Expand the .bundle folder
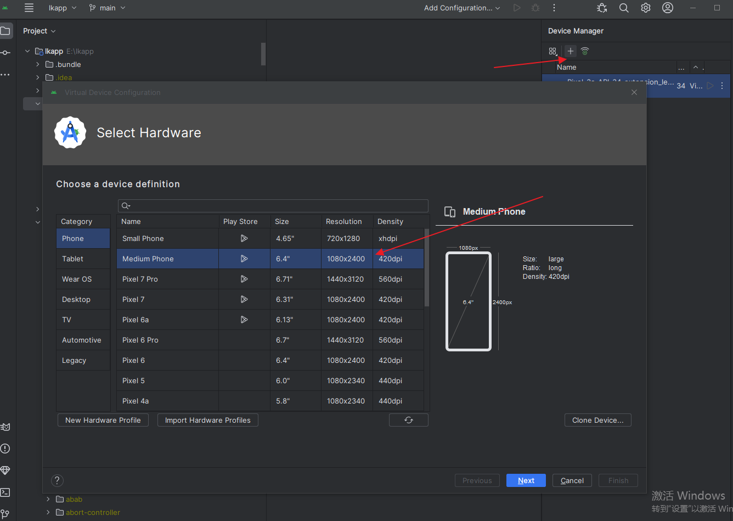Viewport: 733px width, 521px height. click(x=38, y=64)
